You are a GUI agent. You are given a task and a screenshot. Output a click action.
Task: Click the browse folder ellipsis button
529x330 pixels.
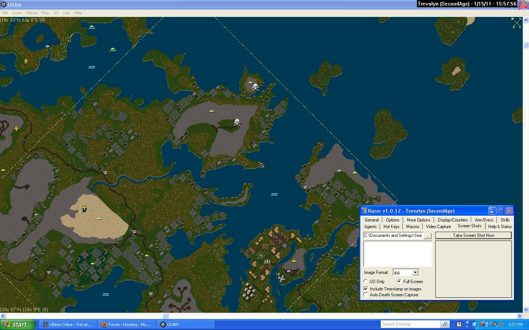(428, 236)
